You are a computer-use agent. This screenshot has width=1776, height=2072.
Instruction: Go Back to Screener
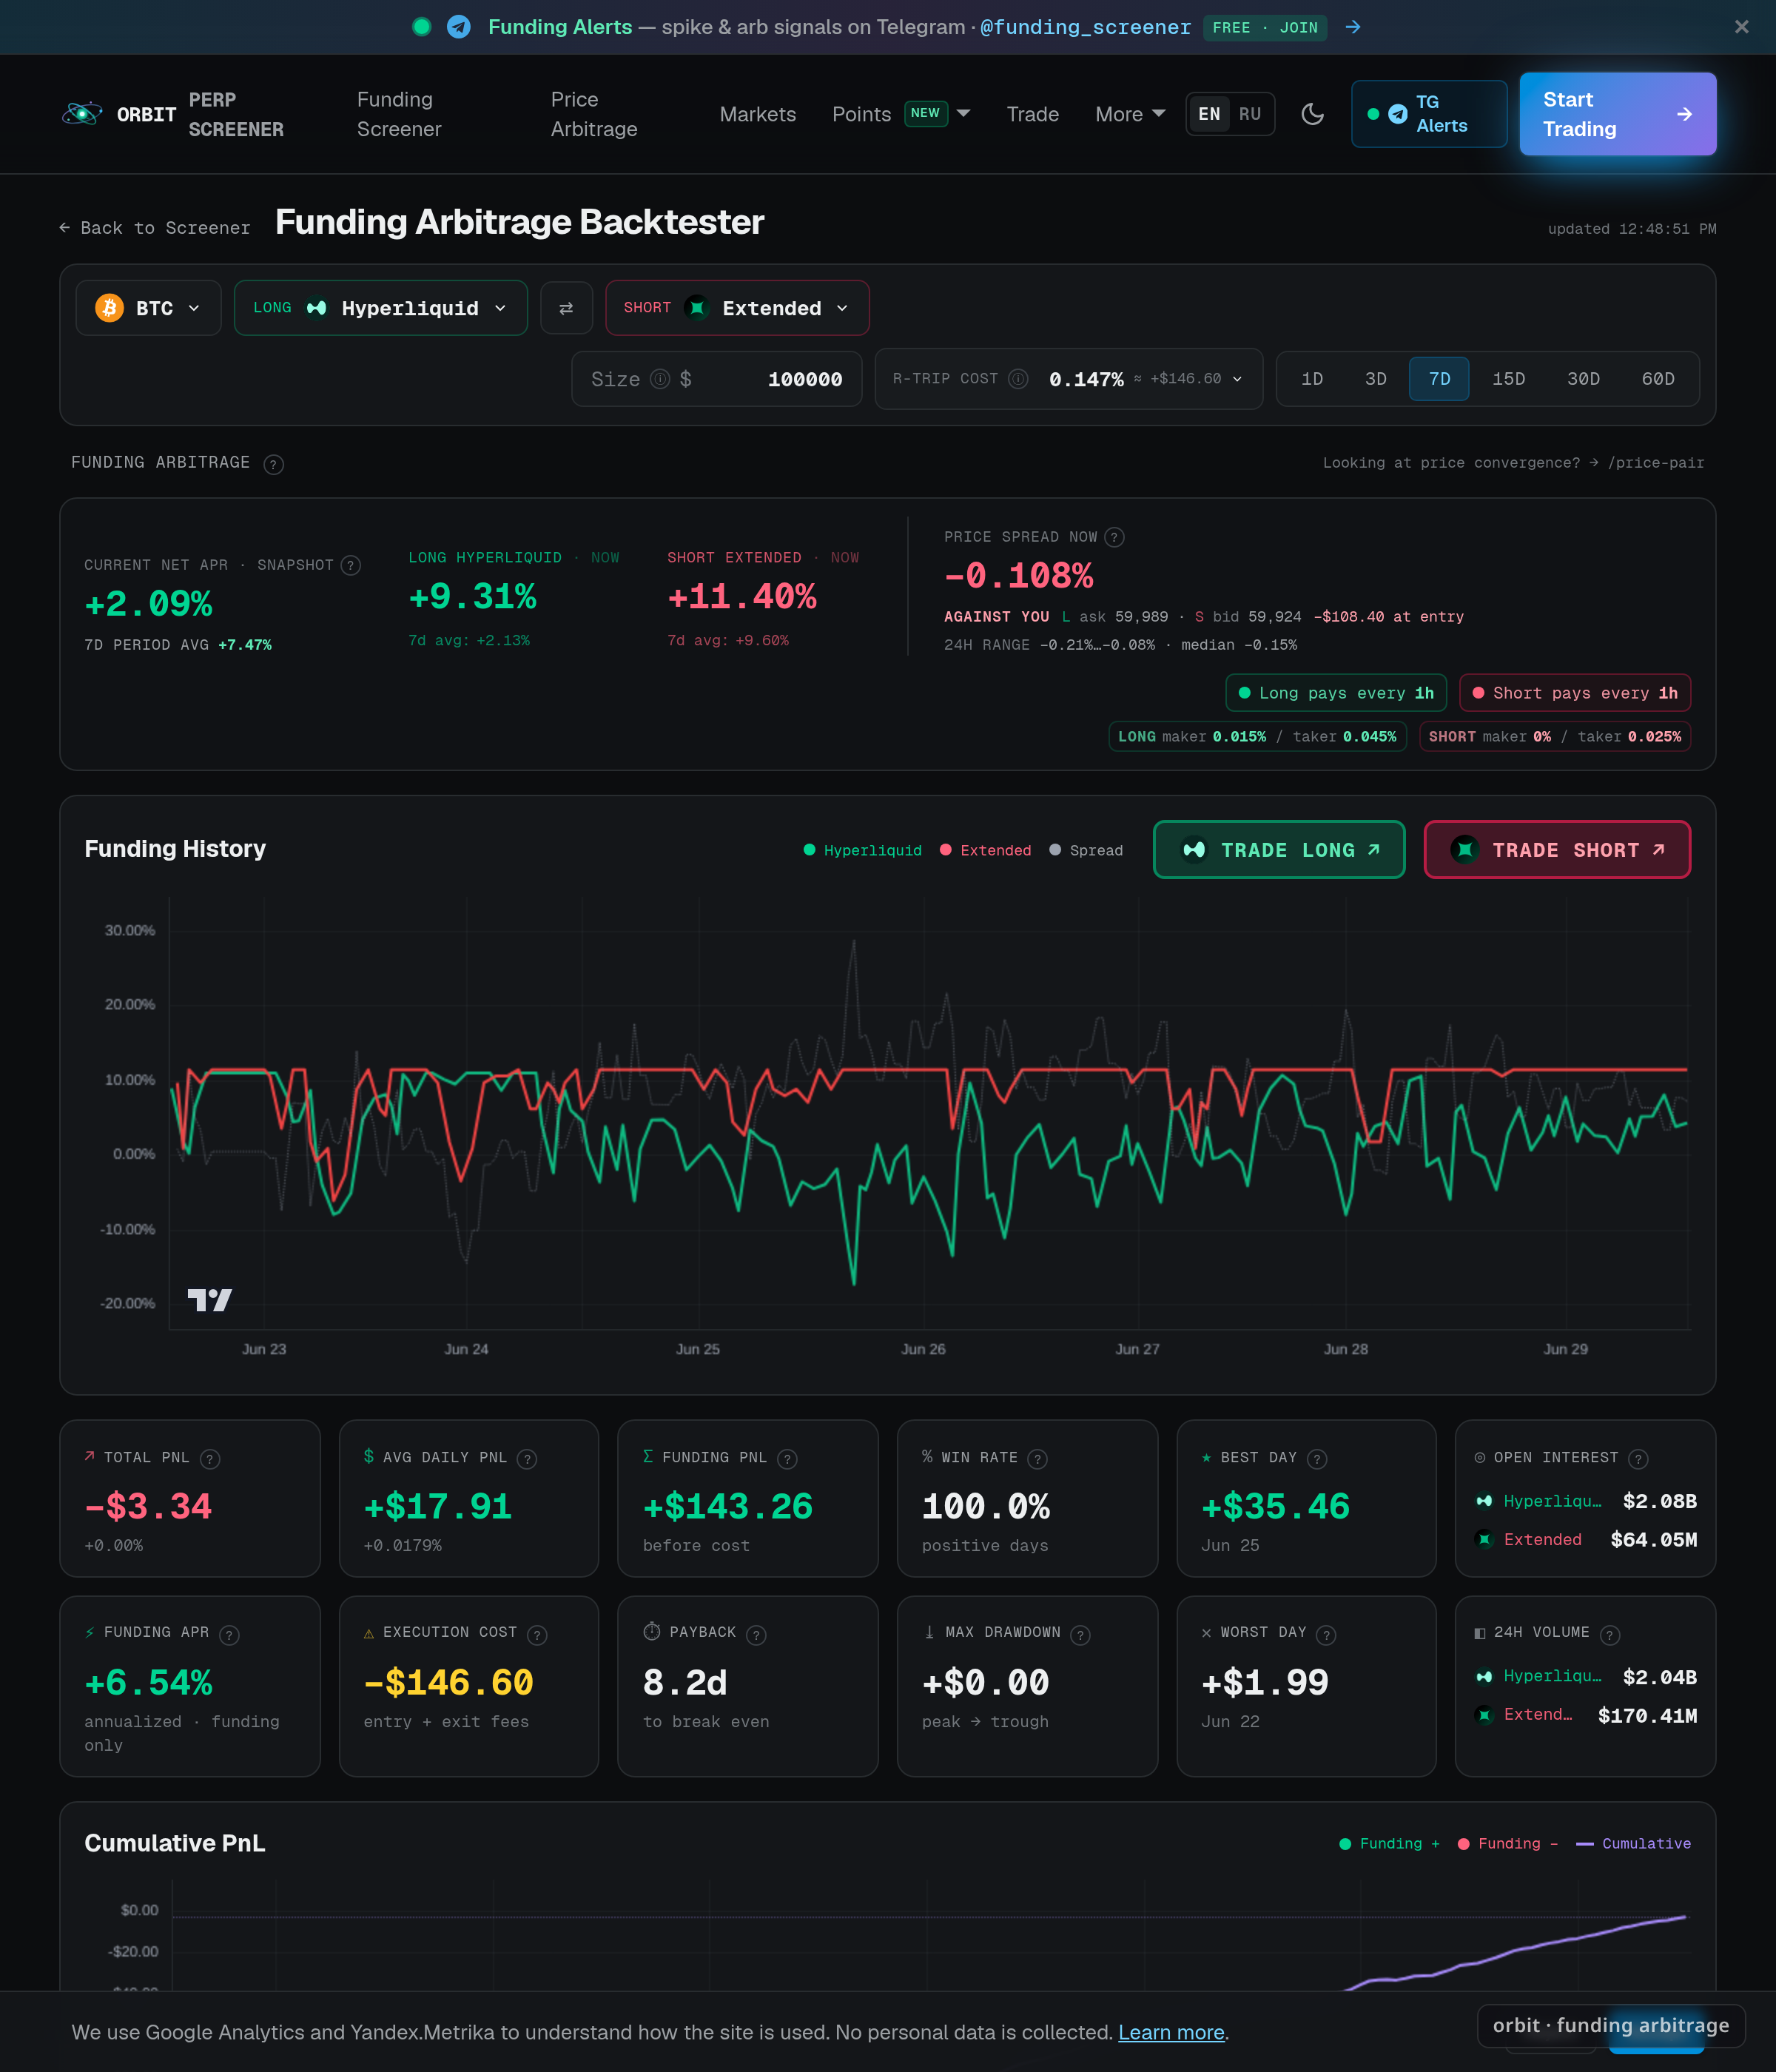tap(154, 228)
